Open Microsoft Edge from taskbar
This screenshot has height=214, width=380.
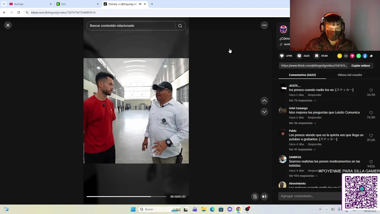[x=212, y=209]
